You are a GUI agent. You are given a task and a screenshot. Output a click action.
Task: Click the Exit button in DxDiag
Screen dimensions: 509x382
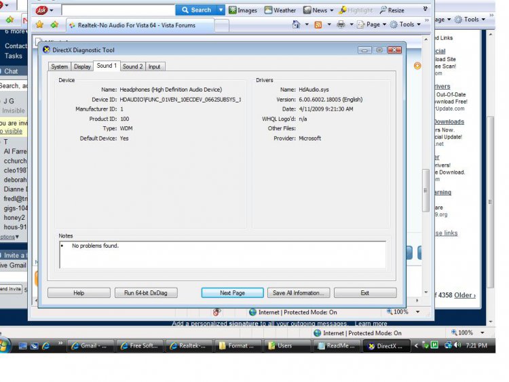coord(365,292)
